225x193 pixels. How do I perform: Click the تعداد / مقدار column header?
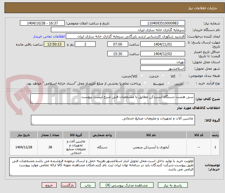[50, 135]
